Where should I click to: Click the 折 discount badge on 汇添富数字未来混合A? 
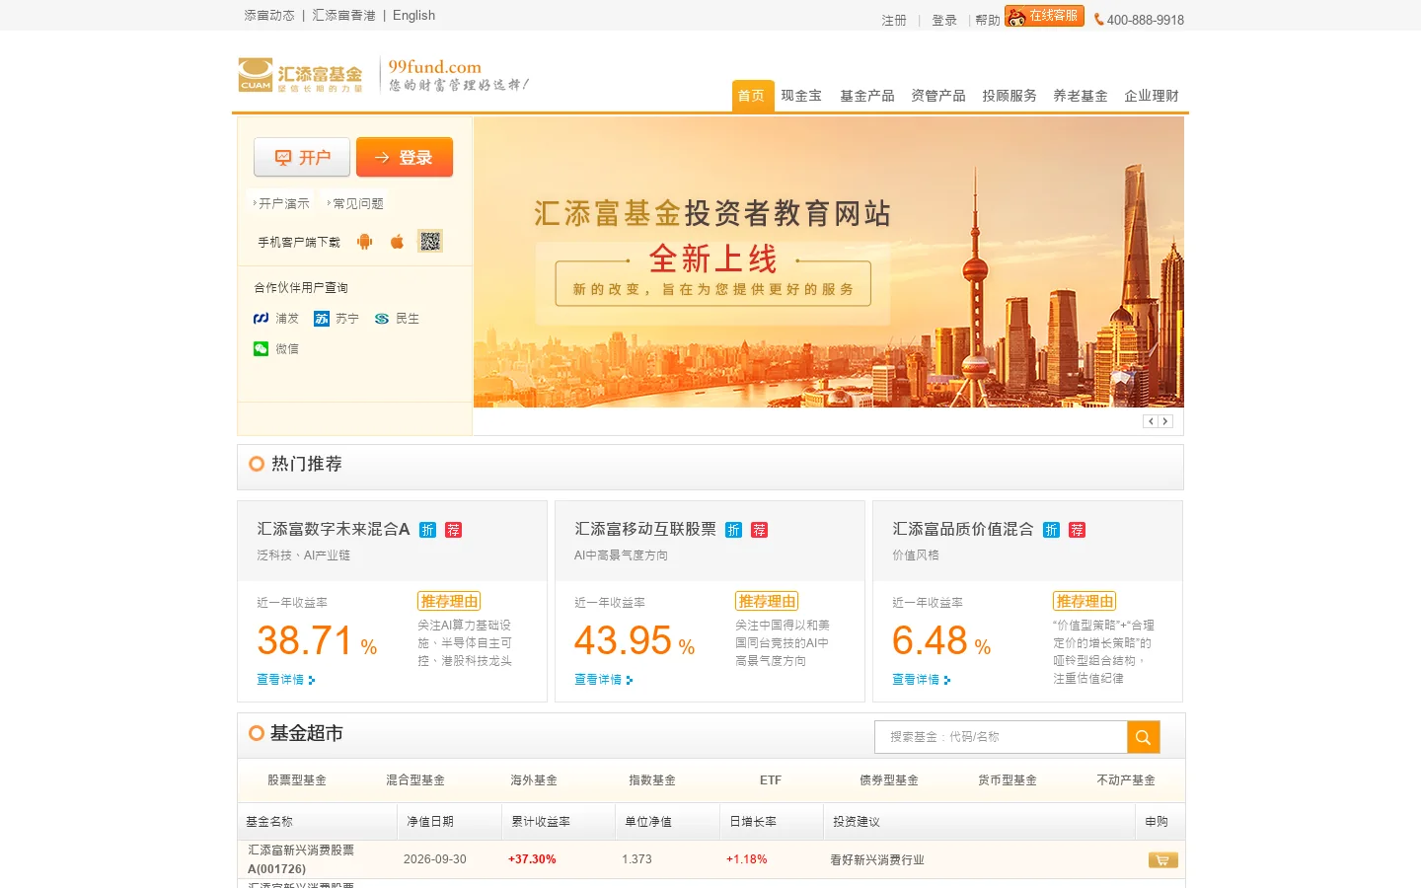pos(427,530)
